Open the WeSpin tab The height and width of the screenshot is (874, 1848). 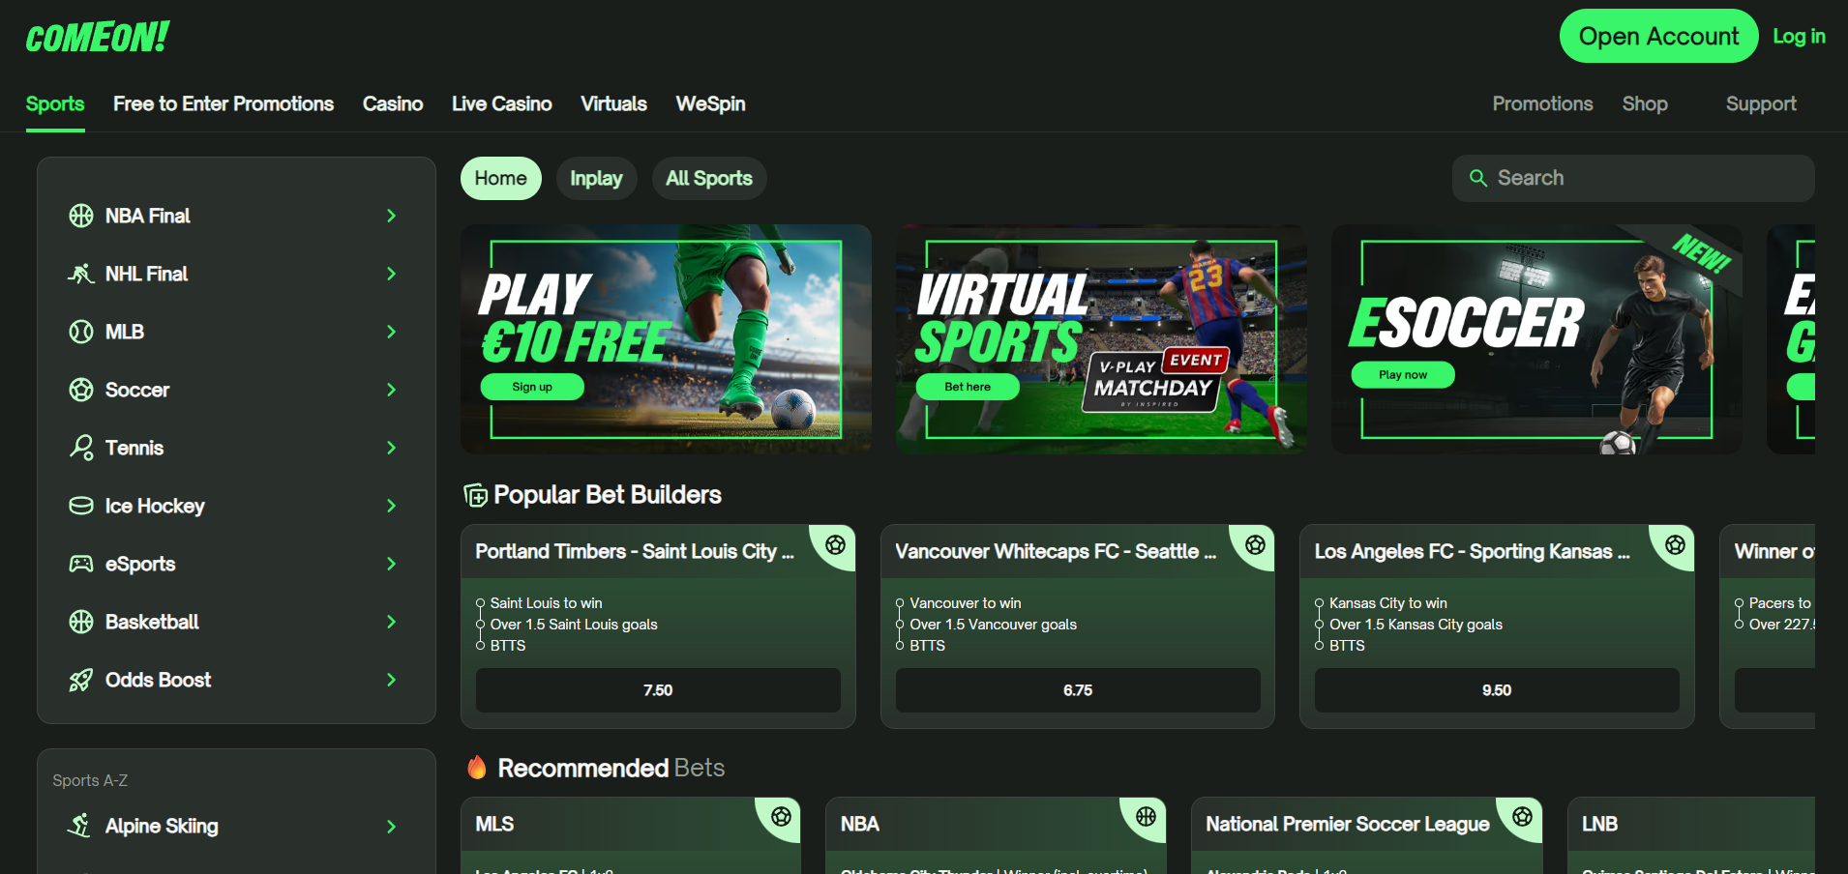tap(710, 103)
